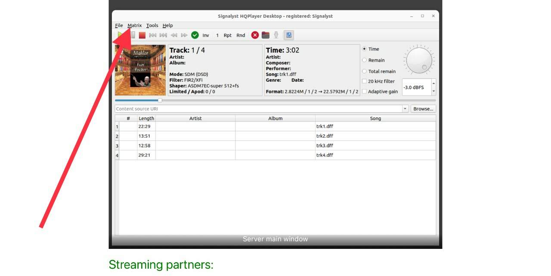This screenshot has height=276, width=551.
Task: Minimize the HQPlayer Desktop window
Action: pyautogui.click(x=412, y=16)
